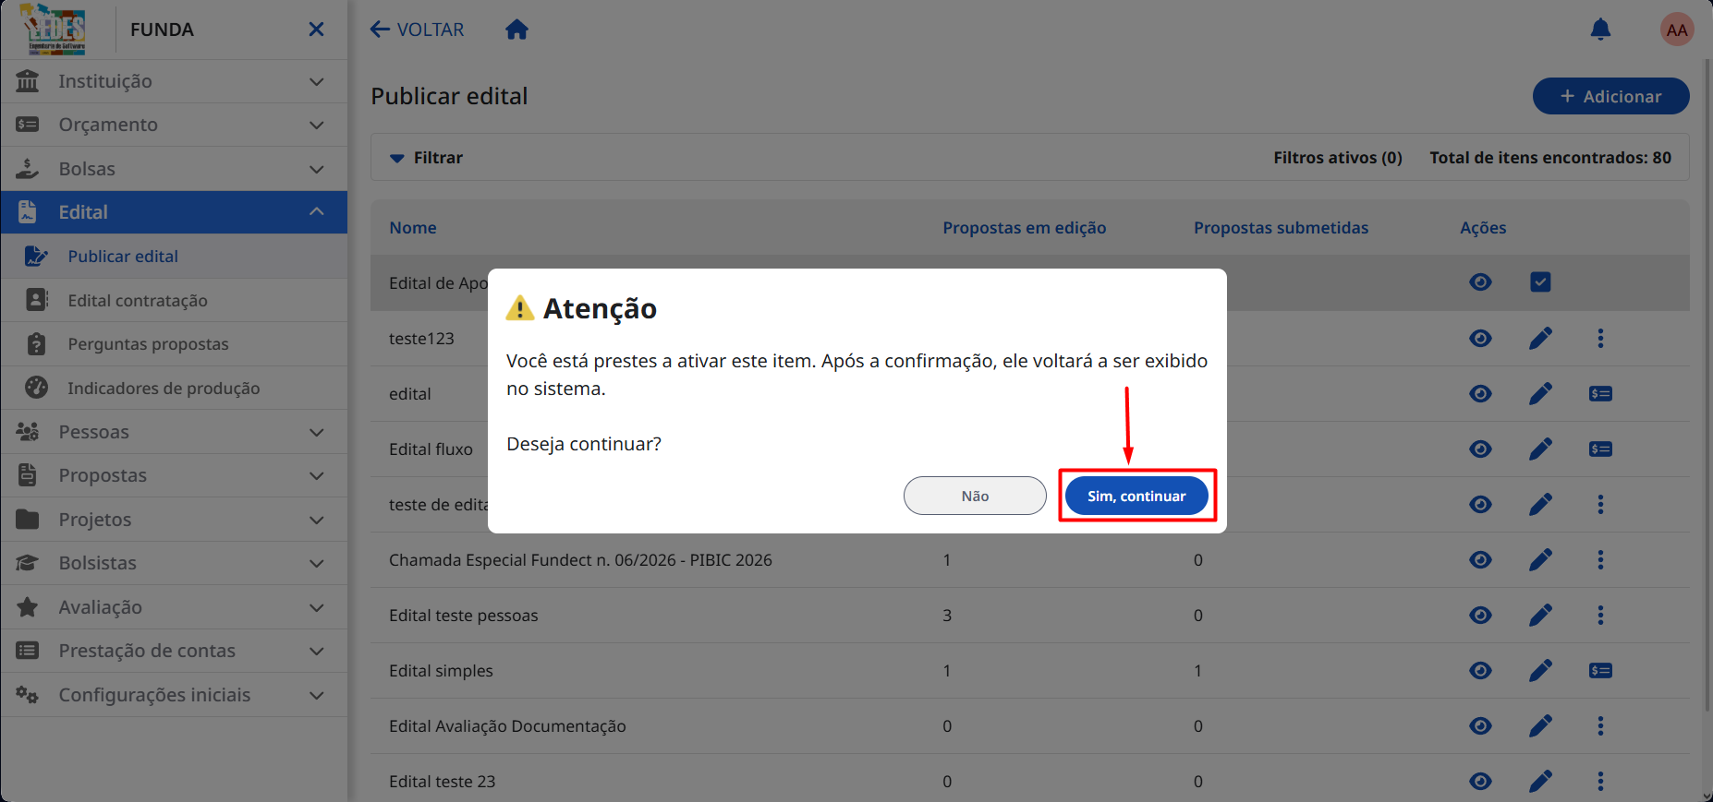Open budget icon for 'edital' row
Screen dimensions: 1713x802
(x=1600, y=393)
